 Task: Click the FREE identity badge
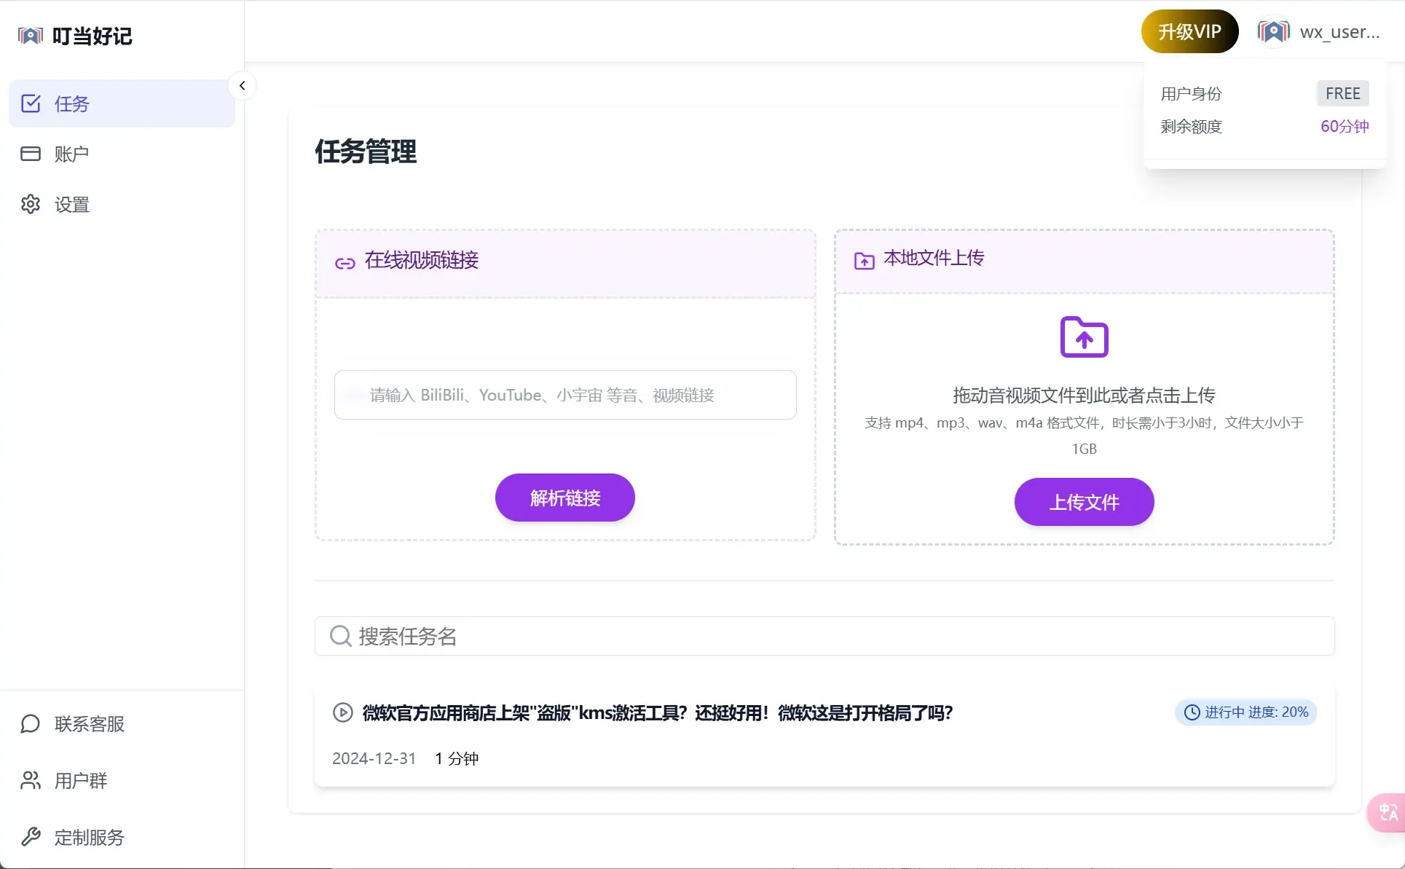pos(1342,93)
